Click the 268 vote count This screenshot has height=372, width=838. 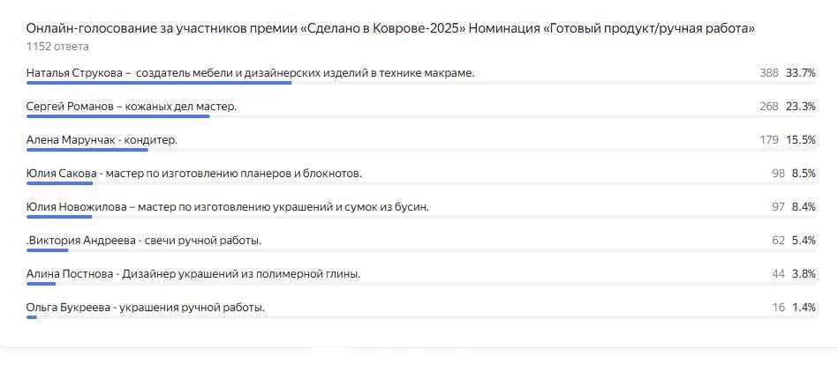point(769,107)
